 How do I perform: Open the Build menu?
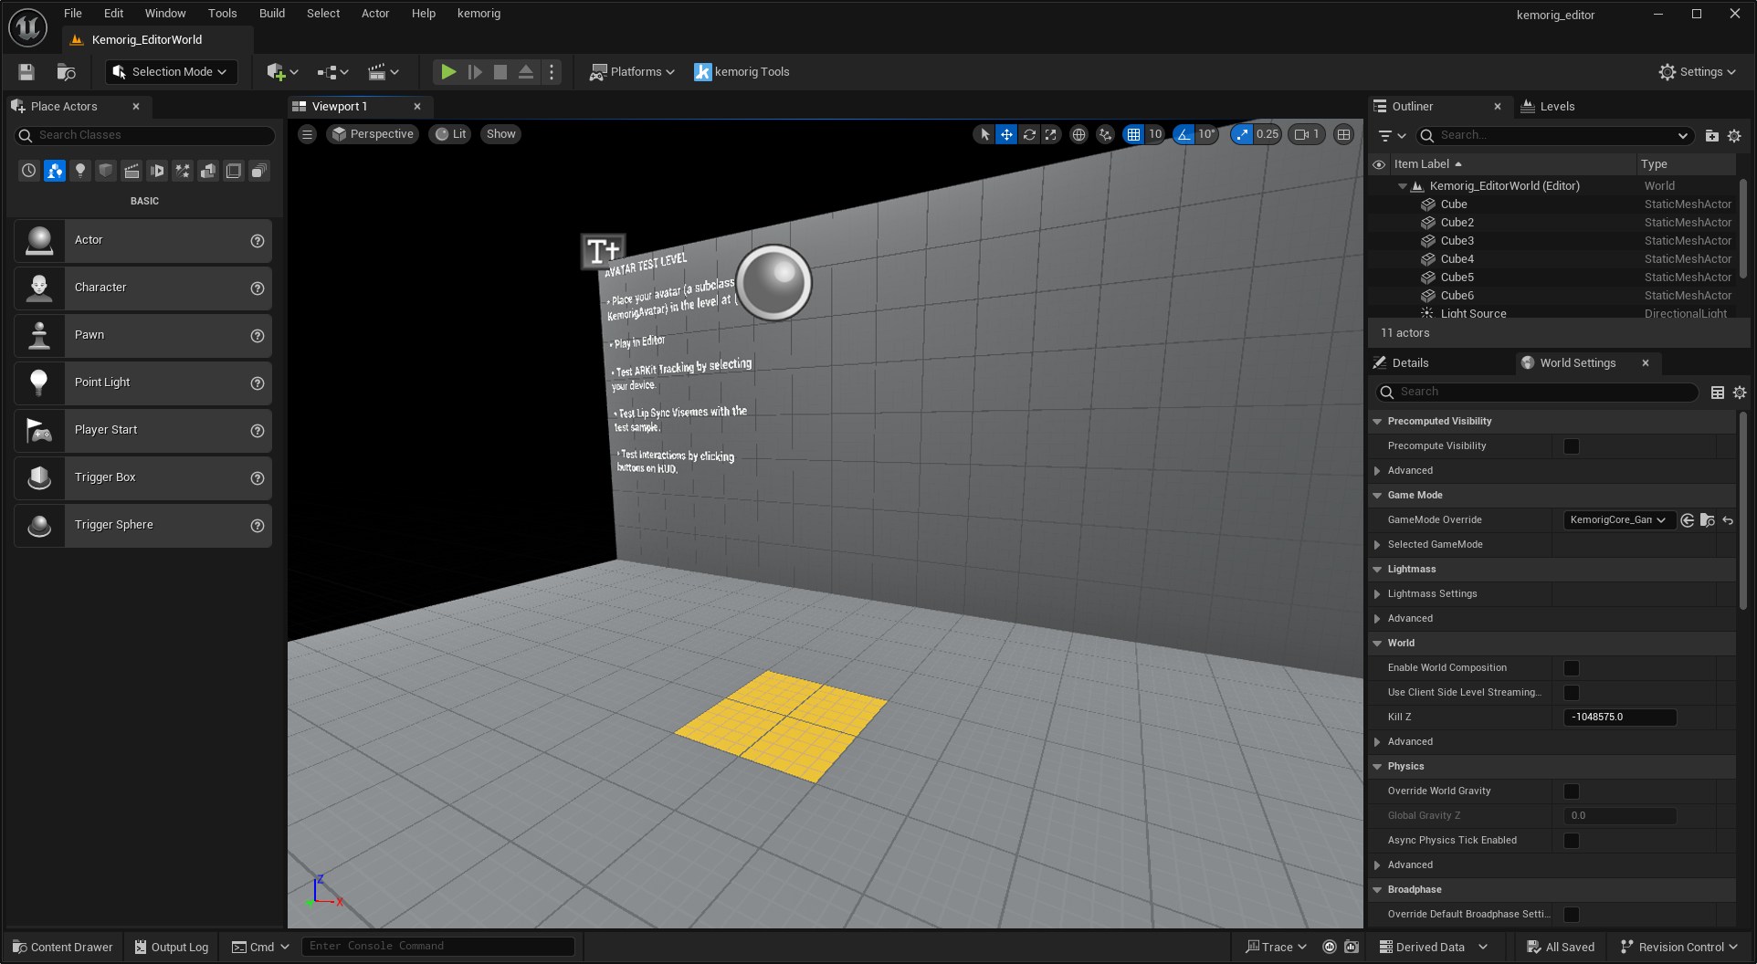click(x=271, y=14)
